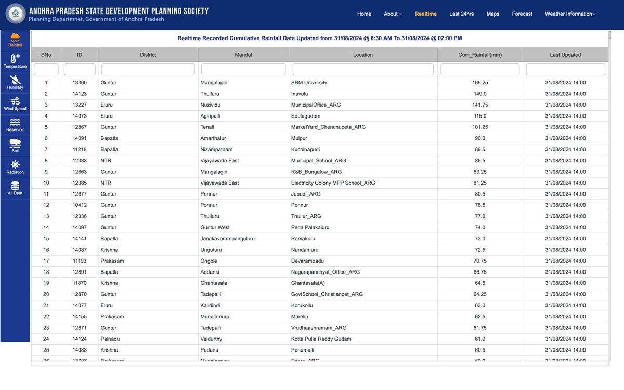Open the Forecast menu item
624x390 pixels.
click(x=522, y=14)
